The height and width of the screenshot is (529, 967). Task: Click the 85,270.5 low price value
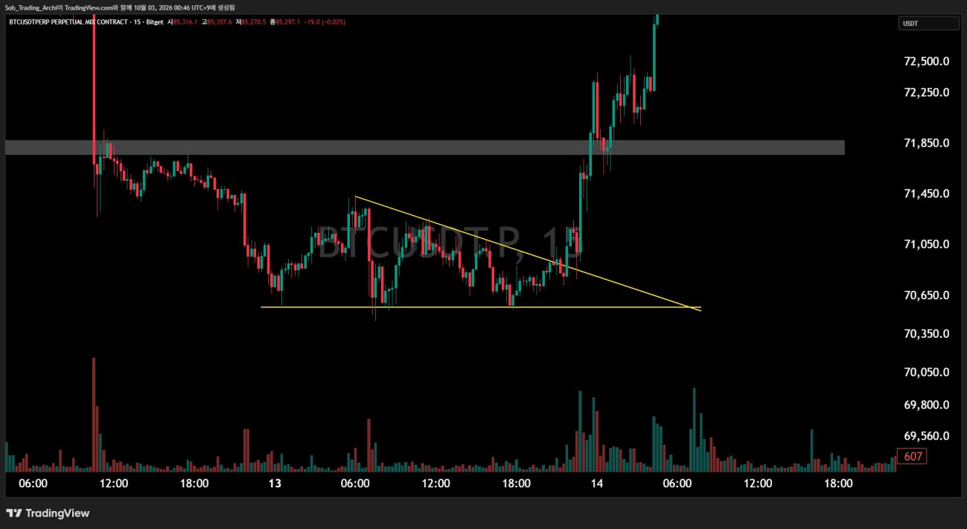point(254,22)
